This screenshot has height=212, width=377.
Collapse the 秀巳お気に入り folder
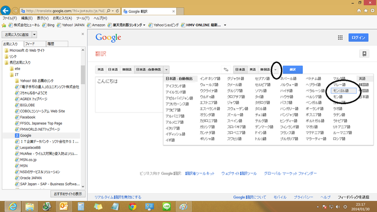pyautogui.click(x=18, y=62)
